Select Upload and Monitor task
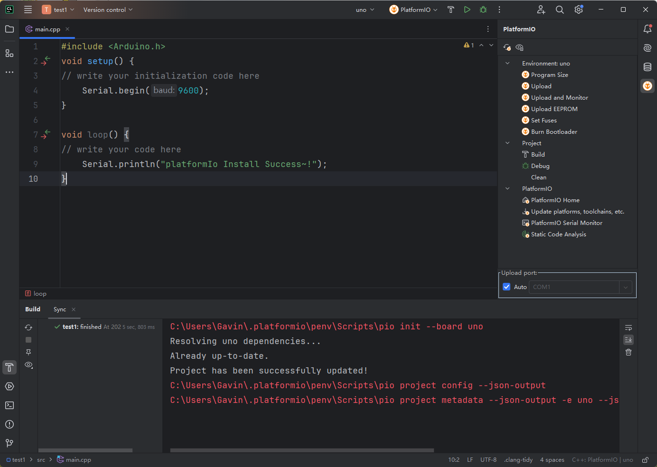 559,97
